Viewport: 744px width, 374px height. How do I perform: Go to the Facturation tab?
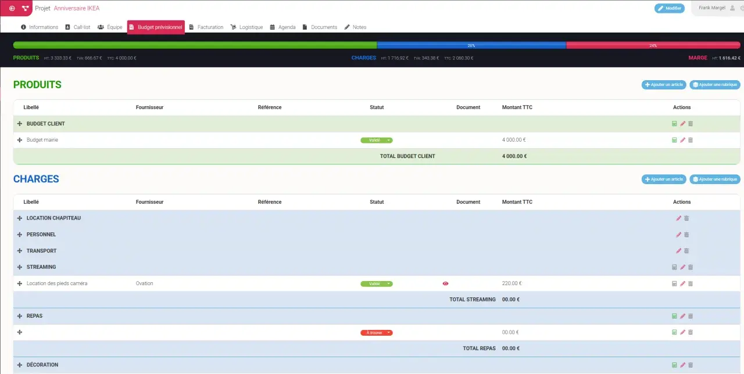click(x=206, y=27)
